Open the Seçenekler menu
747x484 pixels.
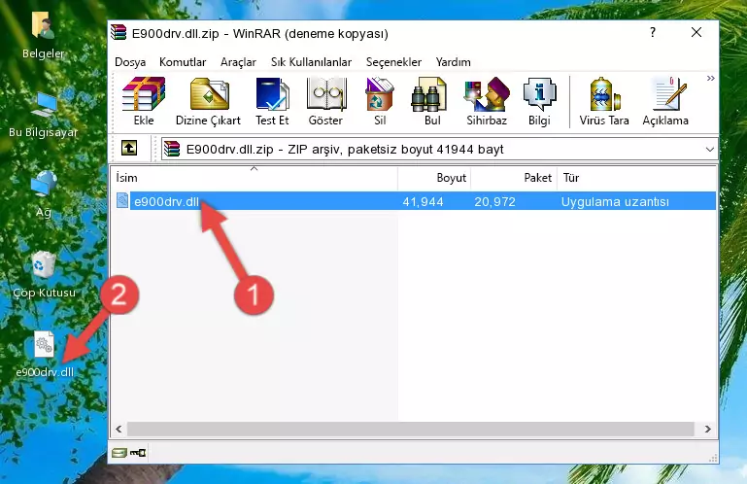point(393,62)
